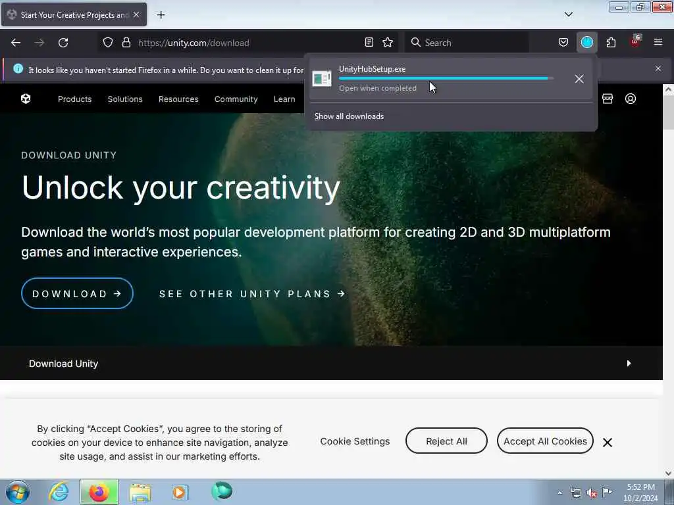Viewport: 674px width, 505px height.
Task: Open the list all tabs chevron
Action: [x=568, y=14]
